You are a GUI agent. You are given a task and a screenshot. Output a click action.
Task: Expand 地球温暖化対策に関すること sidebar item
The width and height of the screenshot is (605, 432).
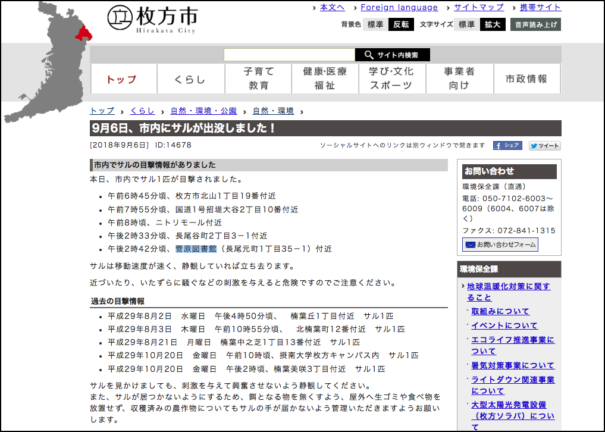508,292
